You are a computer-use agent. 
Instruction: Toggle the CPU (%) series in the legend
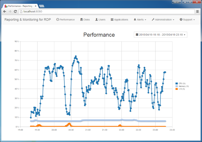182,84
